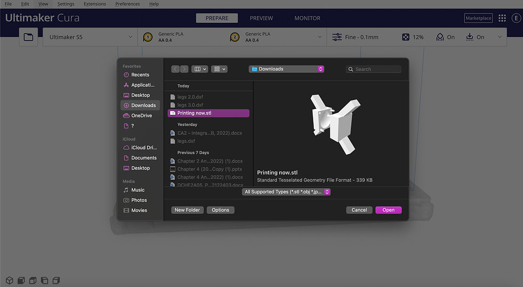Screen dimensions: 523x287
Task: Select Downloads in sidebar
Action: (x=140, y=105)
